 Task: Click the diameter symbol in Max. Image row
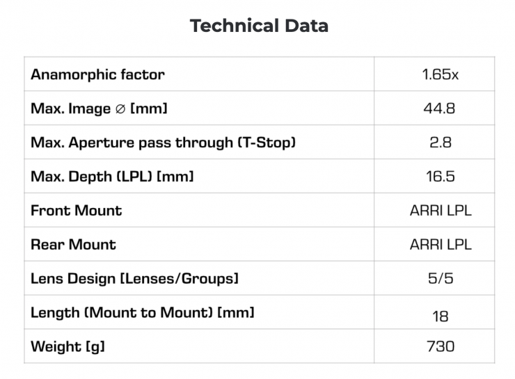pyautogui.click(x=121, y=108)
